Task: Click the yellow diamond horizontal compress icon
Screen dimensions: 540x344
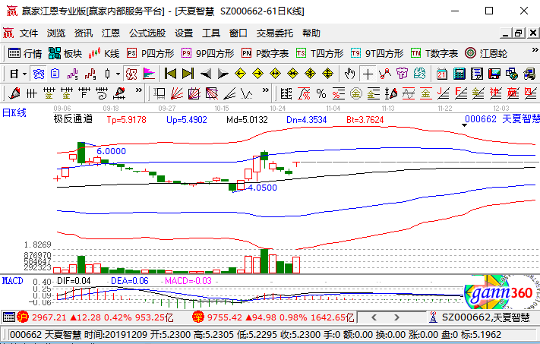Action: point(292,74)
